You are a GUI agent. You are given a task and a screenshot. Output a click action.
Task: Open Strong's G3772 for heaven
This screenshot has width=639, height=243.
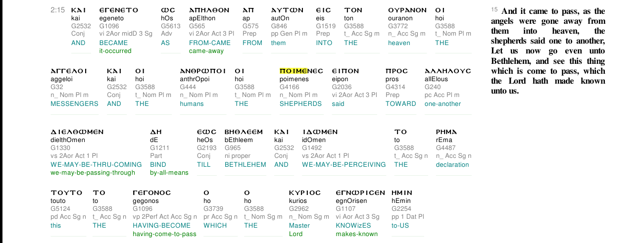point(398,26)
